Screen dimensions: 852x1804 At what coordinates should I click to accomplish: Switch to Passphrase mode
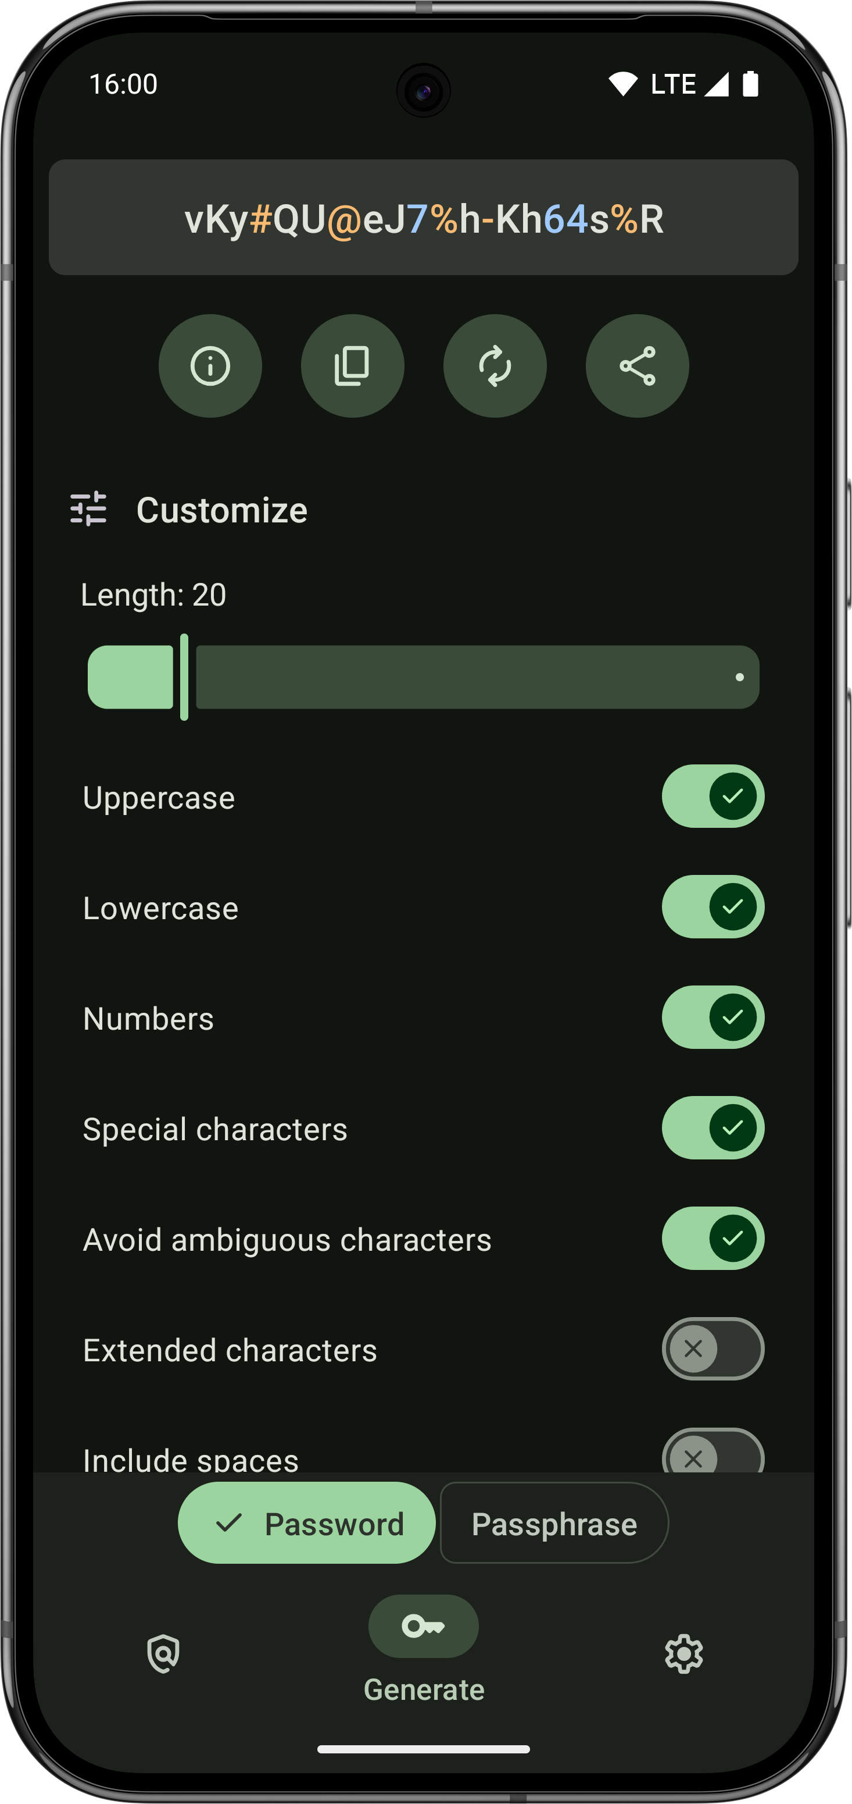554,1524
